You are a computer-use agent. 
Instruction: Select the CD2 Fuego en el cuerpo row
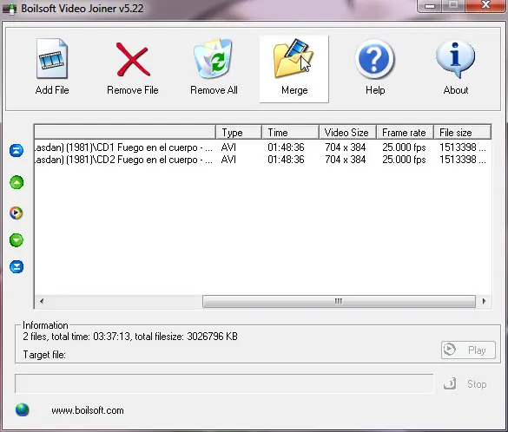262,160
